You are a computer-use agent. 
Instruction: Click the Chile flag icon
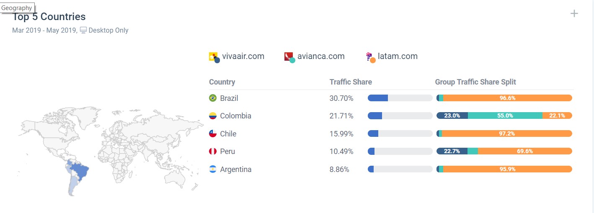coord(213,133)
